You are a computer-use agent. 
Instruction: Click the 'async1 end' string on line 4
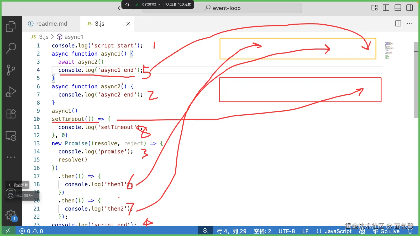click(x=117, y=70)
